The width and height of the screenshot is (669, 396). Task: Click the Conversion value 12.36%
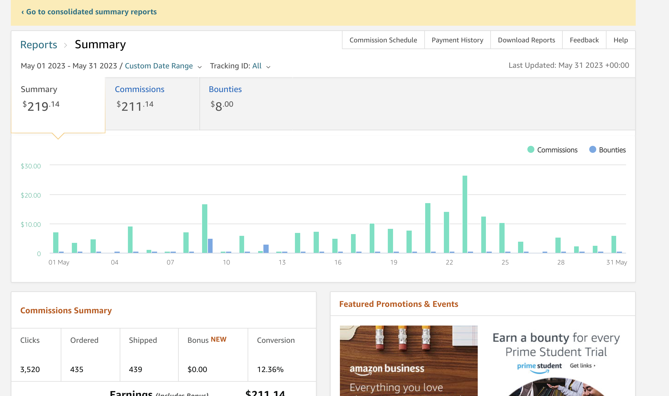pos(270,369)
